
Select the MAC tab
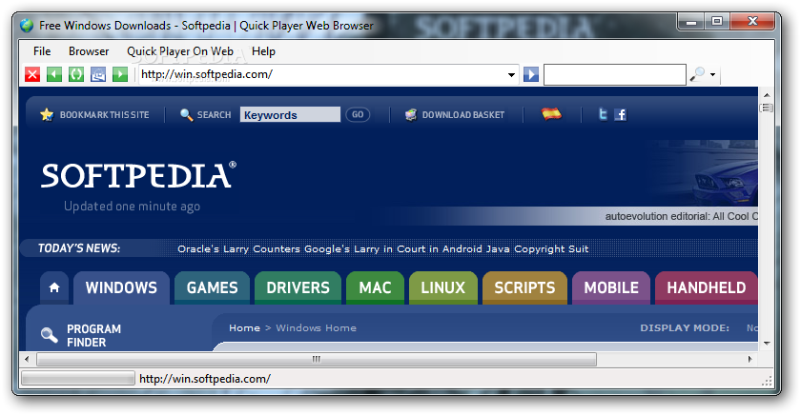[375, 288]
